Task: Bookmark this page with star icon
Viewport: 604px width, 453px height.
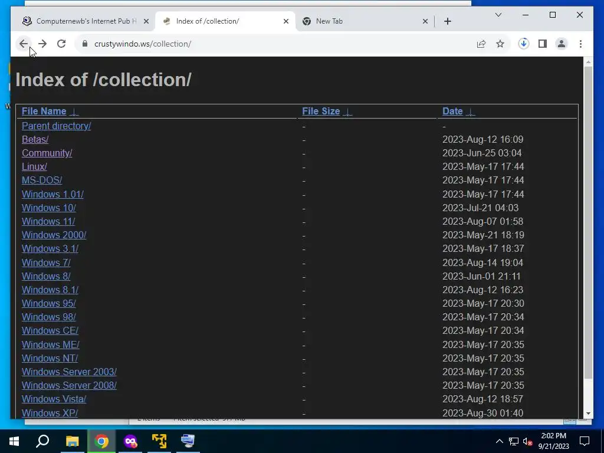Action: 500,44
